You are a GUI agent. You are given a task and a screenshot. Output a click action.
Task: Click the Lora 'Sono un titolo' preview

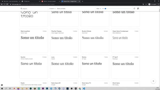tap(62, 64)
